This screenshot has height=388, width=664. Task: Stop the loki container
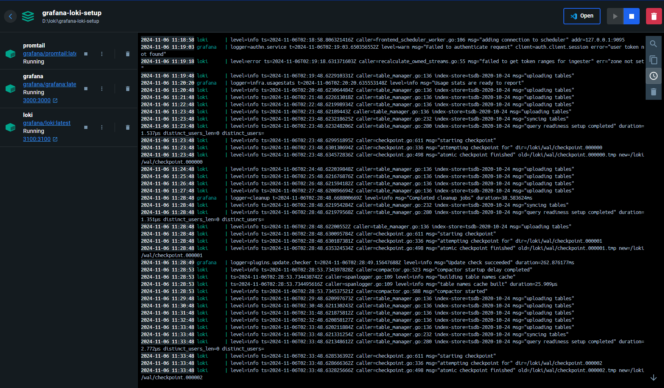pyautogui.click(x=86, y=127)
